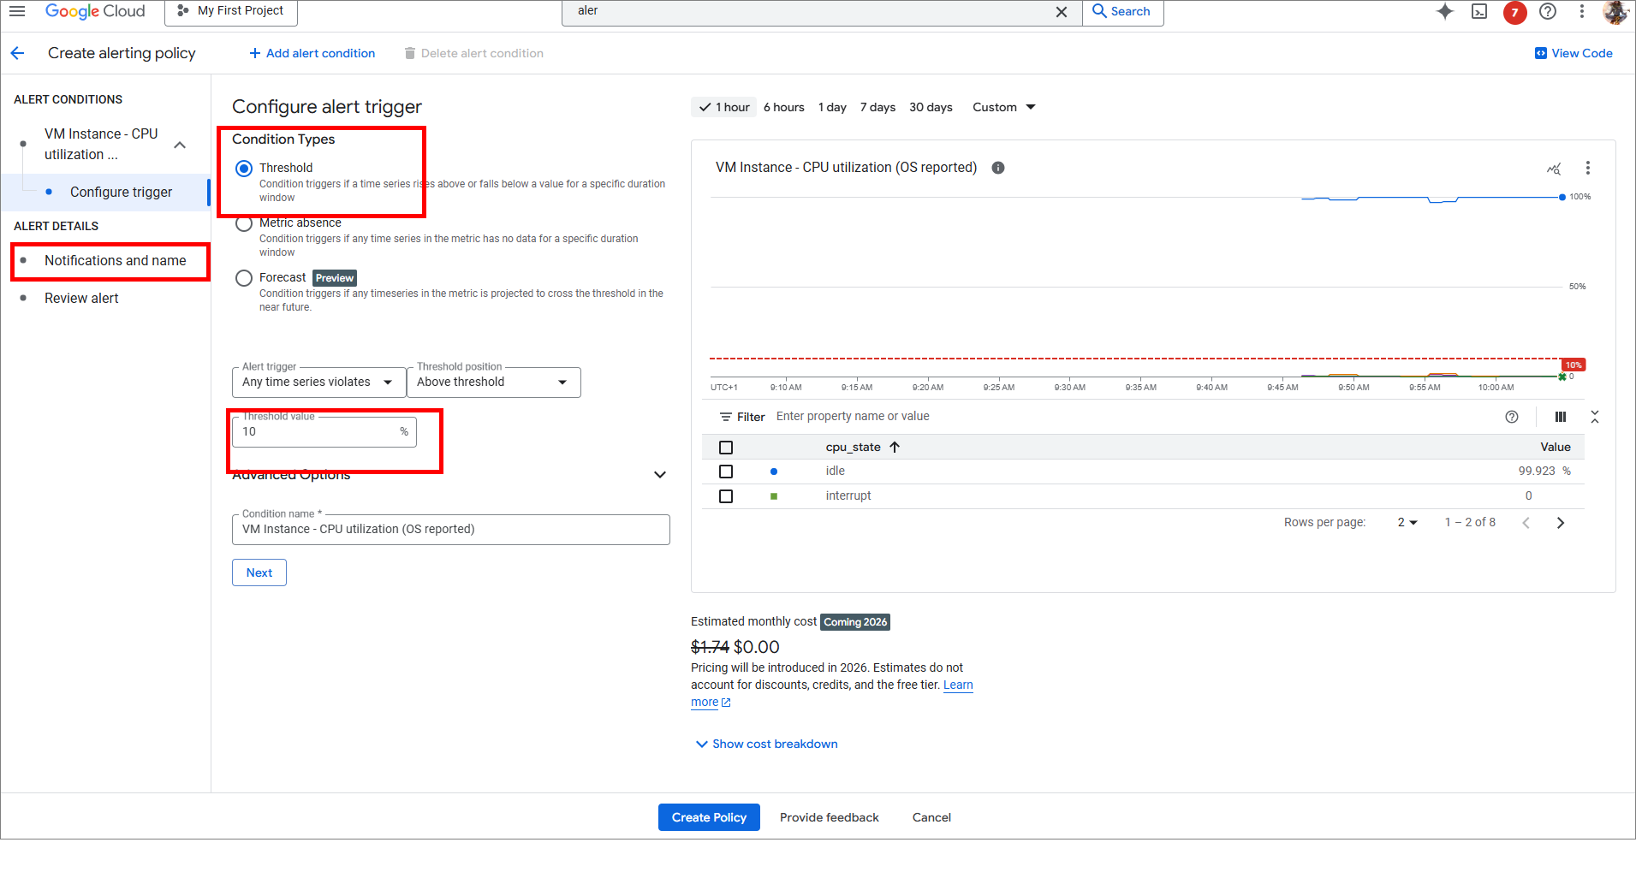This screenshot has height=884, width=1636.
Task: Switch to the 30 days time range
Action: pyautogui.click(x=931, y=107)
